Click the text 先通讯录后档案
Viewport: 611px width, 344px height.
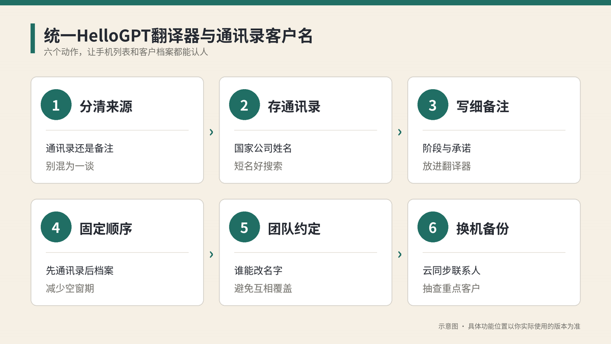[79, 271]
